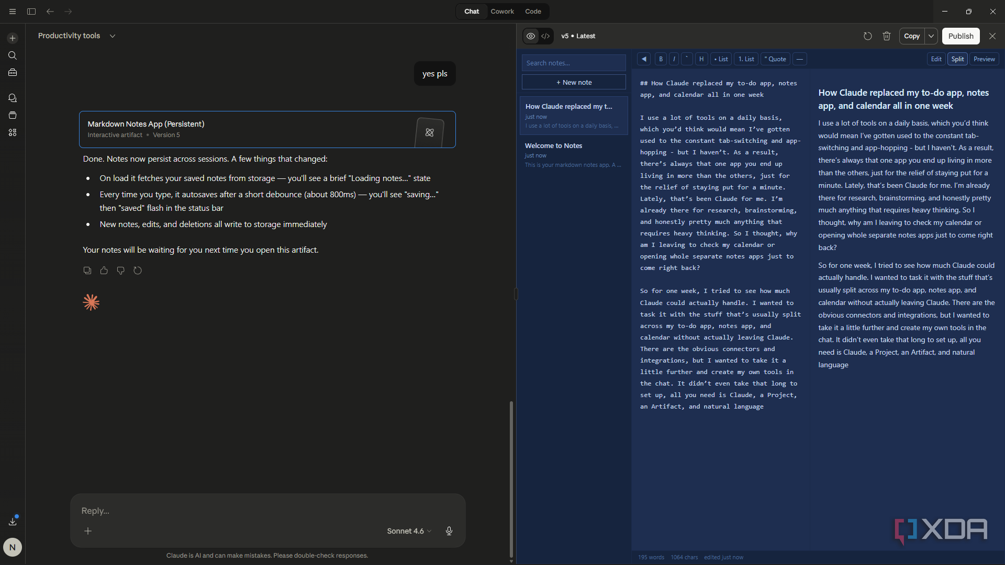
Task: Switch to the Chat tab
Action: point(472,12)
